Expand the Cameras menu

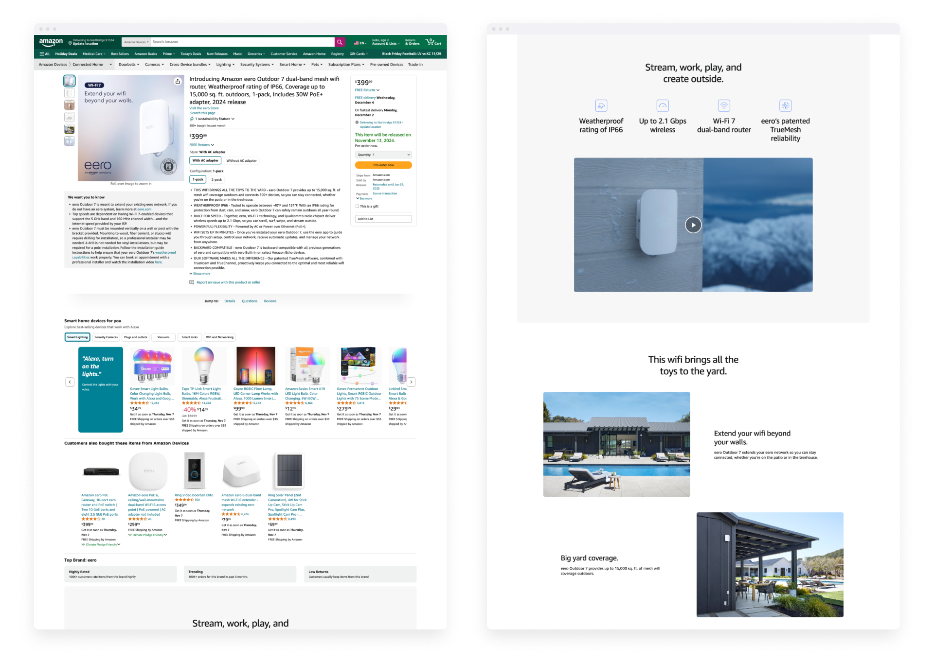[x=154, y=65]
